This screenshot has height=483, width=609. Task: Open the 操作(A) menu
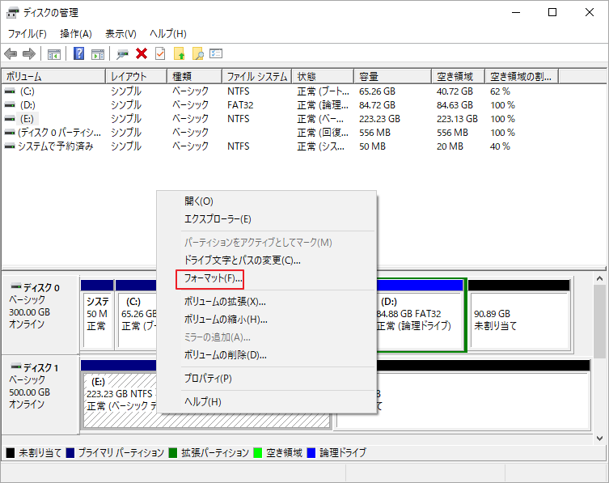click(76, 34)
